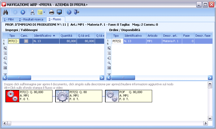The image size is (216, 129).
Task: Switch to the 2 - Risultati ricerca tab
Action: click(x=32, y=19)
